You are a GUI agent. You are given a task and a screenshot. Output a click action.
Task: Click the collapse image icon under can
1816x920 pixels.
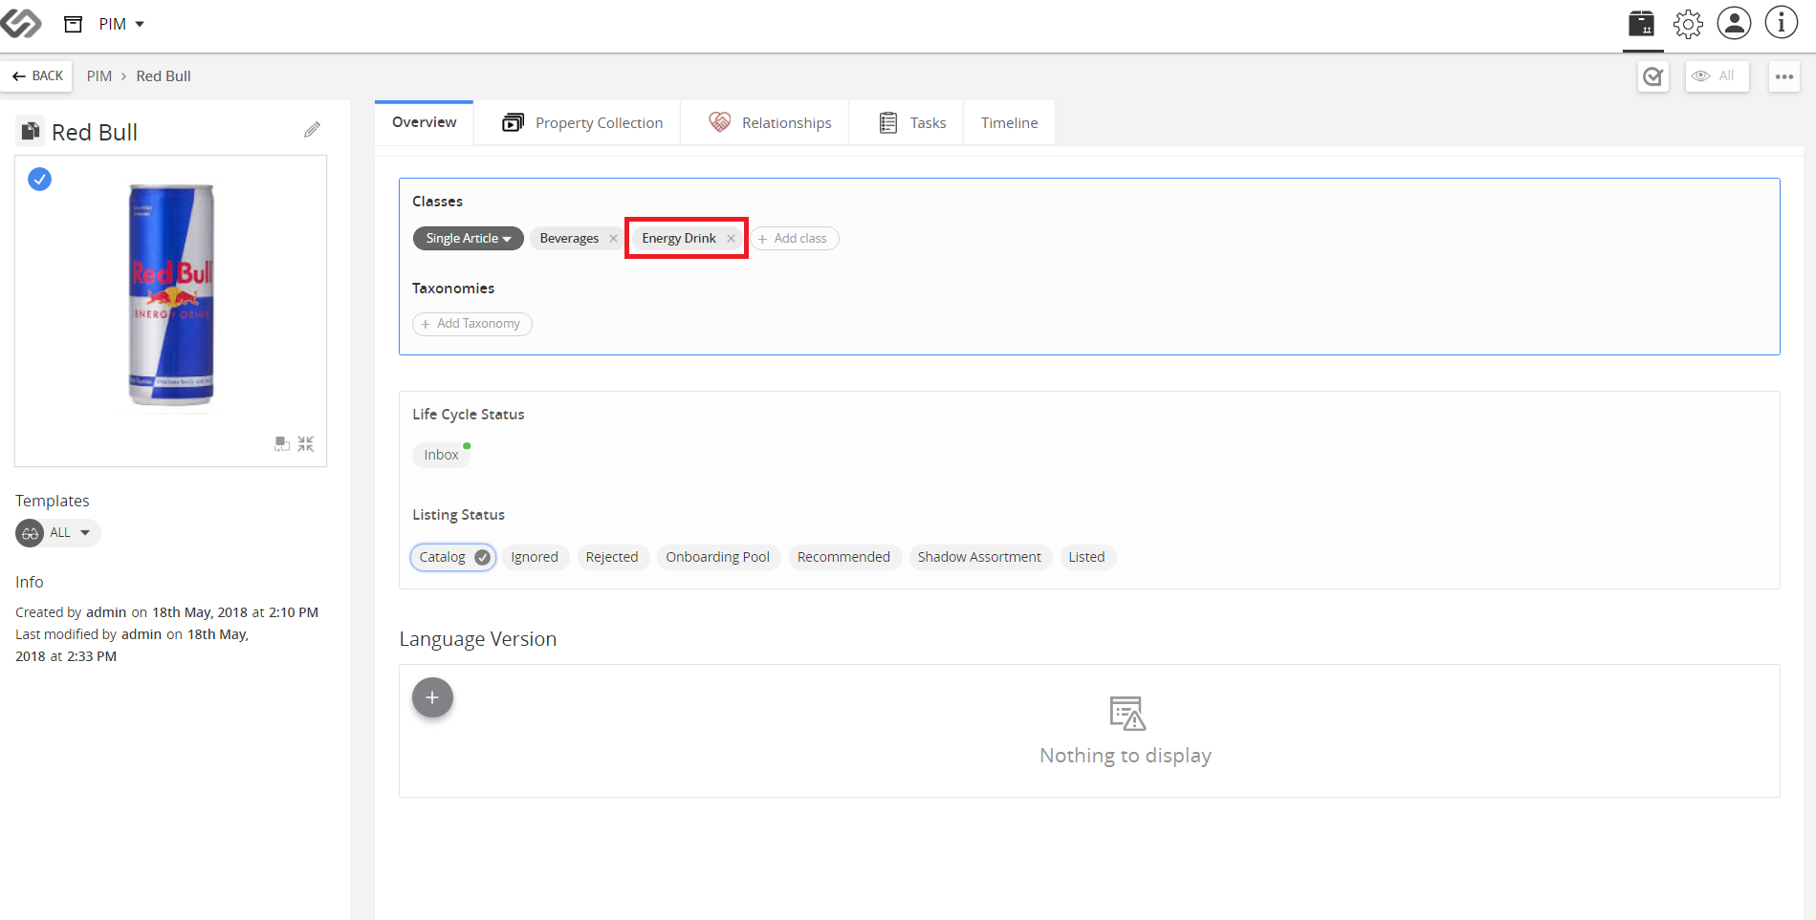[x=306, y=444]
